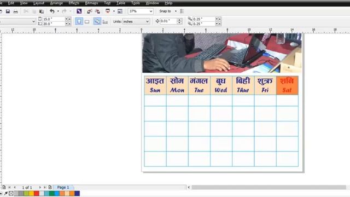Open the View menu
This screenshot has height=197, width=350.
[24, 3]
